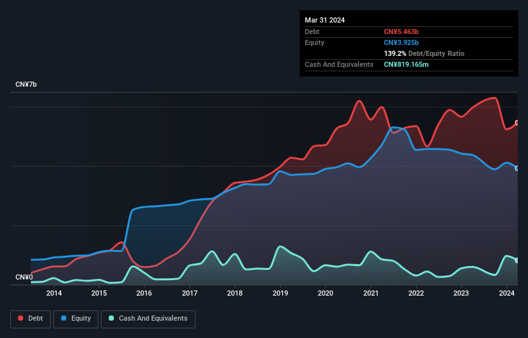Screen dimensions: 528x338
Task: Select the red Debt endpoint marker on chart
Action: (x=517, y=123)
